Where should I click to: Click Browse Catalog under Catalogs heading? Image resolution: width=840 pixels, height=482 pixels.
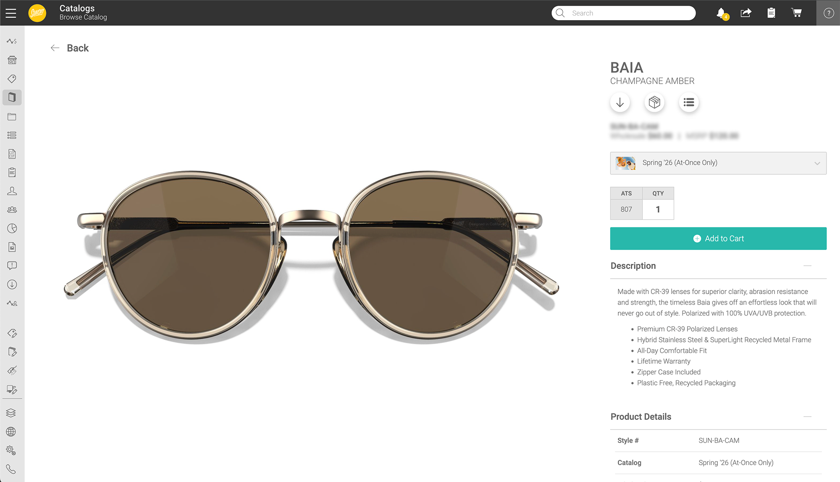pyautogui.click(x=83, y=17)
